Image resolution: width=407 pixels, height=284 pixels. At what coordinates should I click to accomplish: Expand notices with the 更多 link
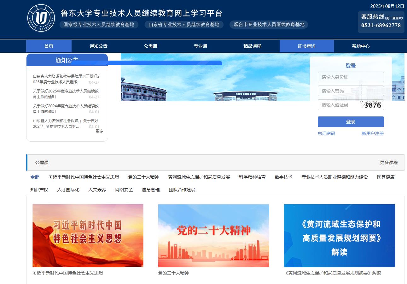click(x=99, y=131)
